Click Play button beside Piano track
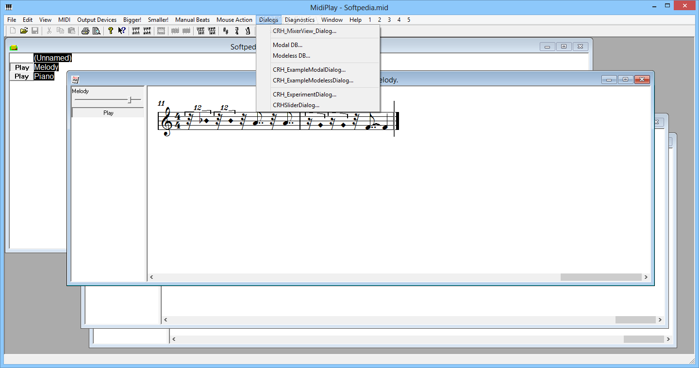The image size is (699, 368). click(x=22, y=76)
